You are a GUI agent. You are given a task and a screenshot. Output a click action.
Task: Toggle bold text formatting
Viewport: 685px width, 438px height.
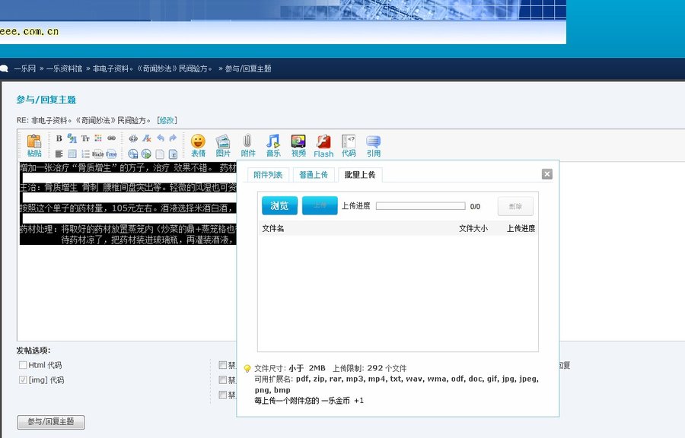[59, 138]
